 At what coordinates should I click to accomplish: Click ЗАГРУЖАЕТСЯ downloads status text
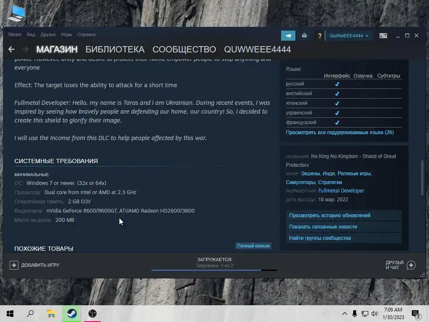tap(214, 260)
